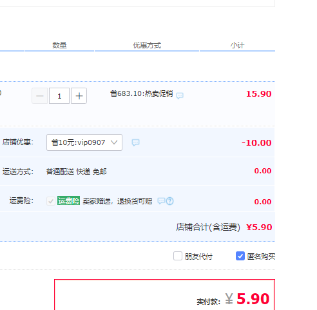Click the 优惠方式 column header
Viewport: 317px width, 310px height.
point(147,45)
